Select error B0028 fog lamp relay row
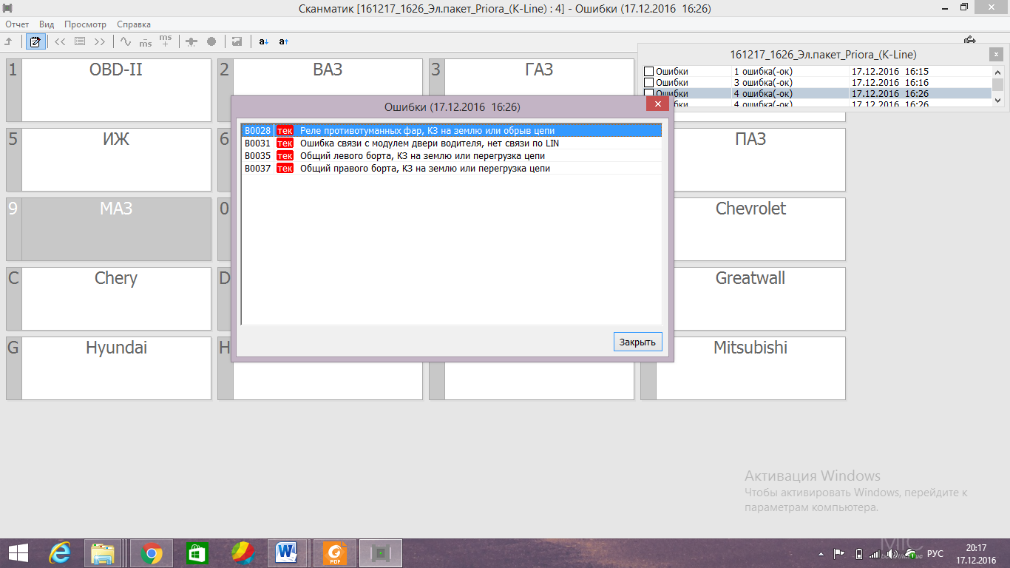This screenshot has width=1010, height=568. click(x=451, y=131)
